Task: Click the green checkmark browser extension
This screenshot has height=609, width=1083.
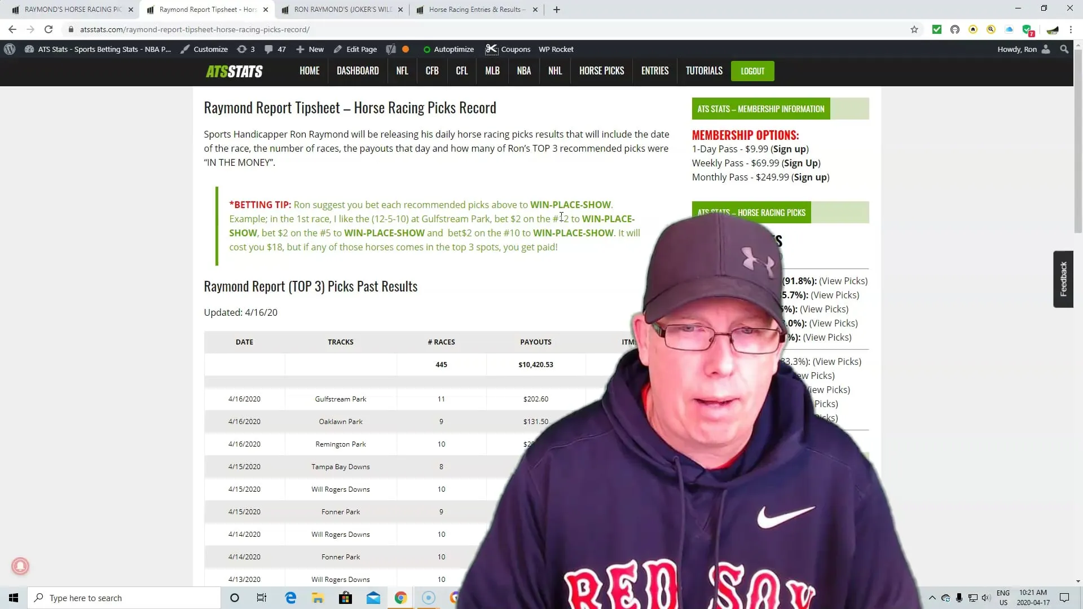Action: click(937, 29)
